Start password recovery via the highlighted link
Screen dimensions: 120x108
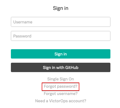pos(61,86)
